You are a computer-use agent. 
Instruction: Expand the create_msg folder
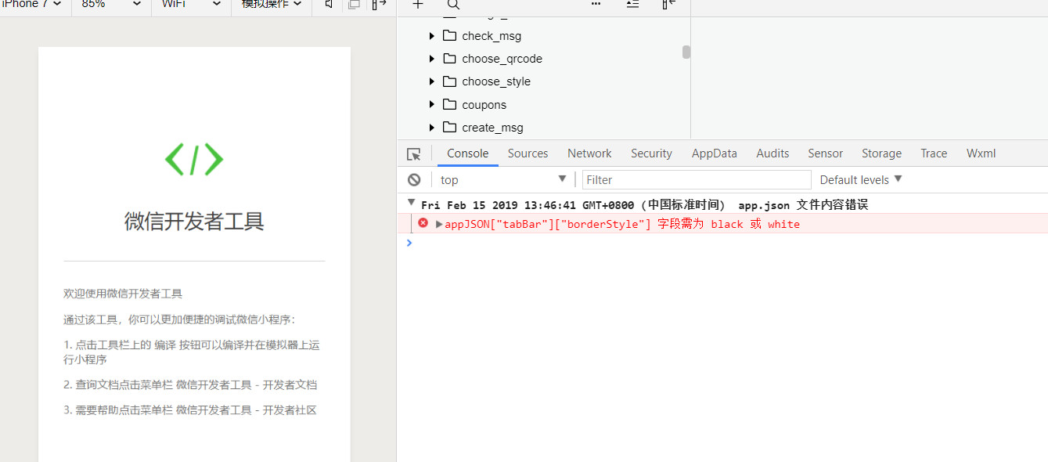point(432,127)
